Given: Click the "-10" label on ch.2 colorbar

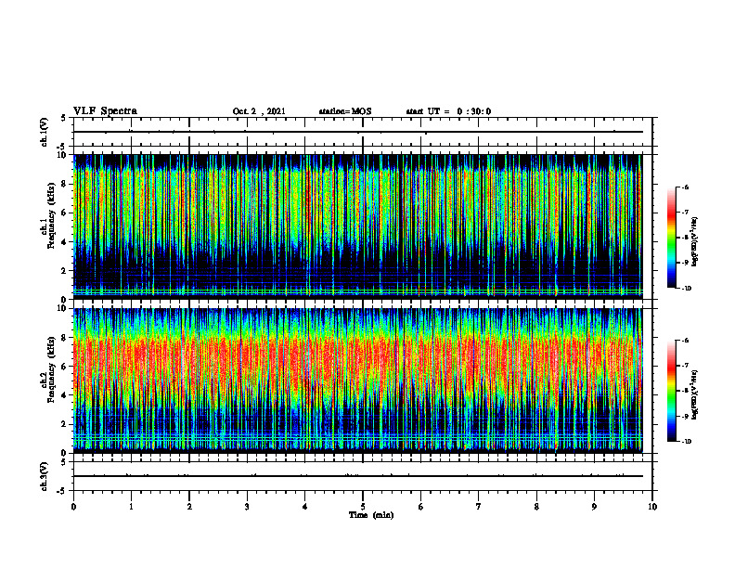Looking at the screenshot, I should [686, 442].
